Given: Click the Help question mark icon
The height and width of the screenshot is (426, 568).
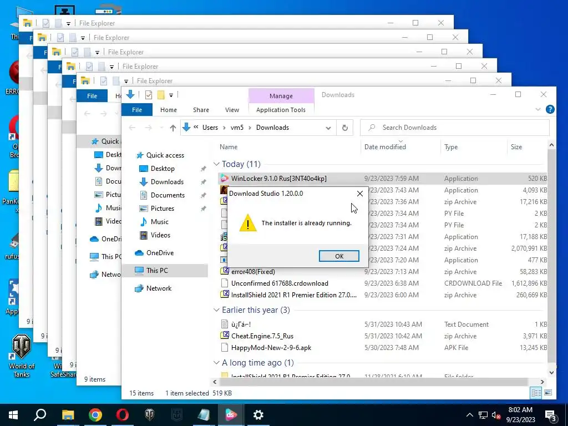Looking at the screenshot, I should click(x=550, y=109).
